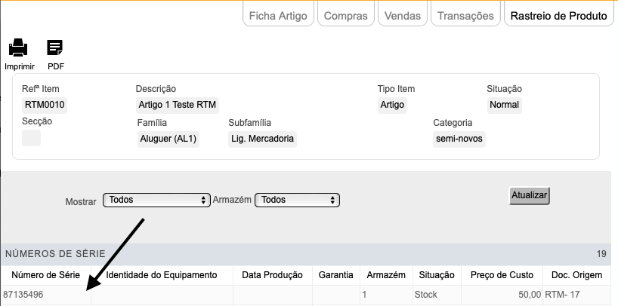The height and width of the screenshot is (306, 618).
Task: Click the RTM- 17 origin document
Action: [x=562, y=295]
